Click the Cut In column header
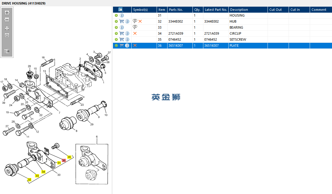332x194 pixels. point(299,10)
